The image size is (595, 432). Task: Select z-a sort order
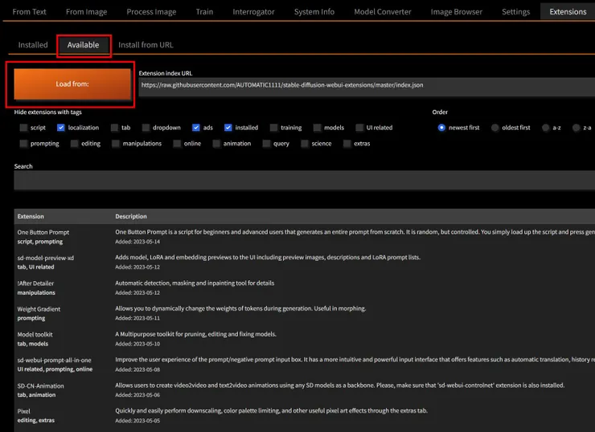[576, 128]
